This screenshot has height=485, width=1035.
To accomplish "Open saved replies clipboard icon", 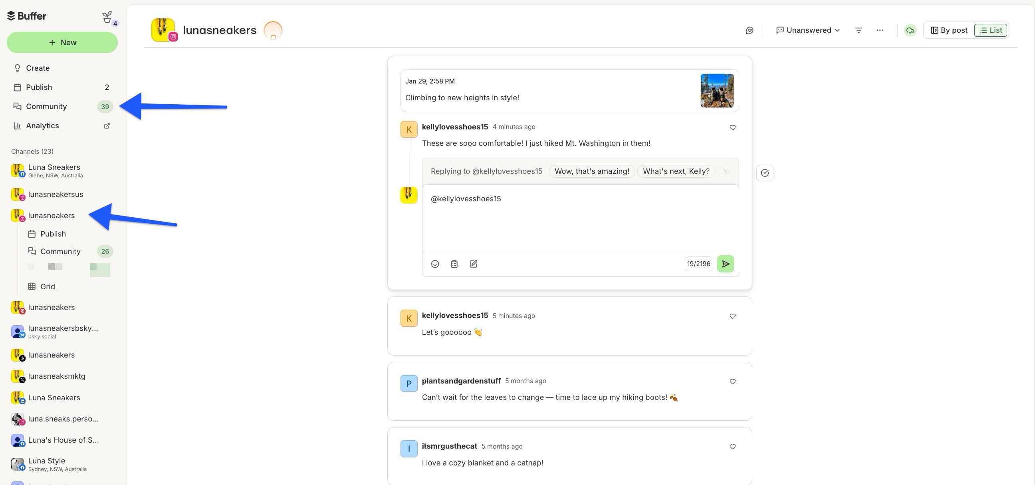I will (454, 264).
